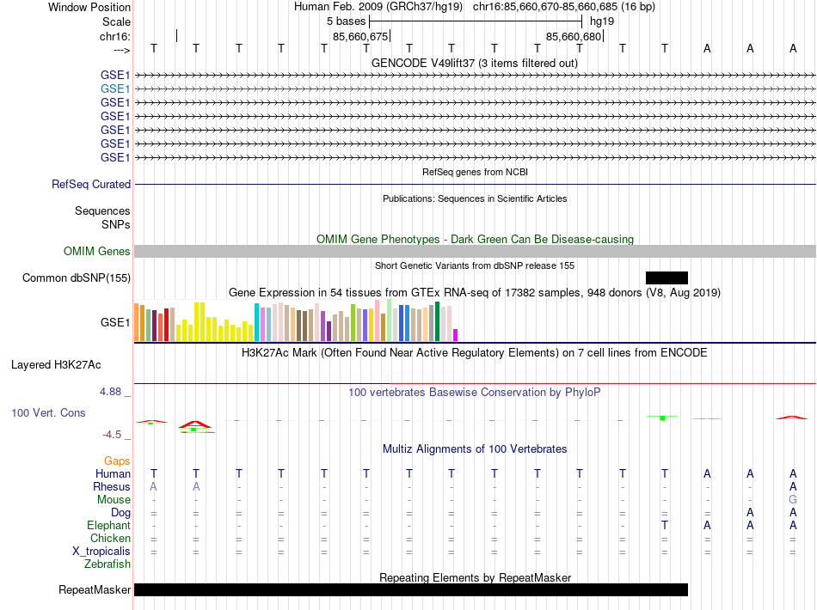This screenshot has width=817, height=610.
Task: Click the RepeatMasker track label
Action: (x=95, y=589)
